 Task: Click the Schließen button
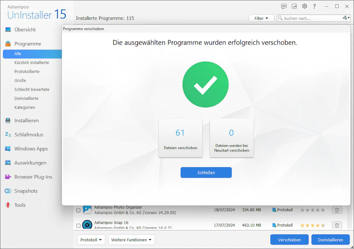tap(206, 172)
